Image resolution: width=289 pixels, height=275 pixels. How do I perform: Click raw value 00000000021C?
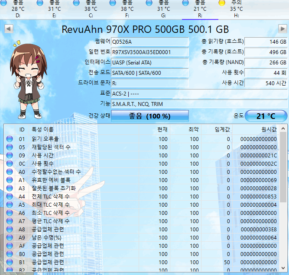tap(259, 155)
